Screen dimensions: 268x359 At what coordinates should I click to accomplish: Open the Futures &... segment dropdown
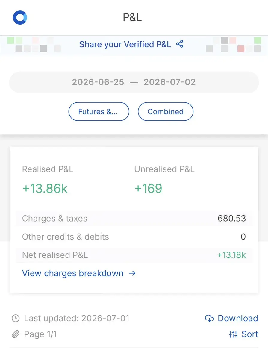point(99,111)
